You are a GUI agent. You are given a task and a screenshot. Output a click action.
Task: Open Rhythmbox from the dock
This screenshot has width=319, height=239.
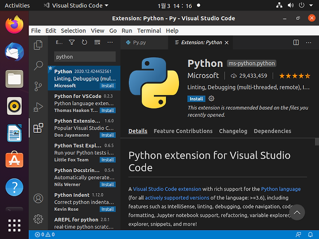coord(14,106)
